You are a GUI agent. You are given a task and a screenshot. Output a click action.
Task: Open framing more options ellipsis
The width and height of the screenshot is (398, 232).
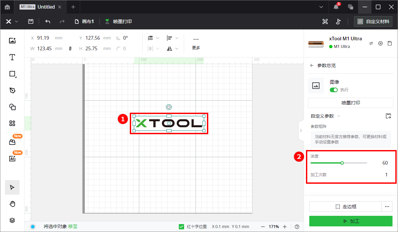coord(387,207)
